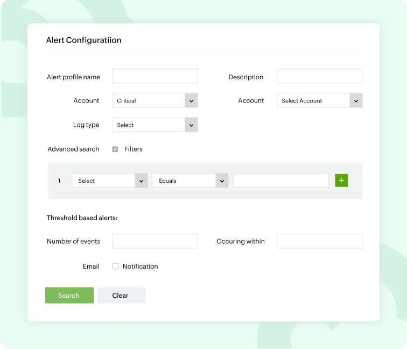Enable the Email Notification checkbox
This screenshot has height=349, width=407.
tap(115, 266)
